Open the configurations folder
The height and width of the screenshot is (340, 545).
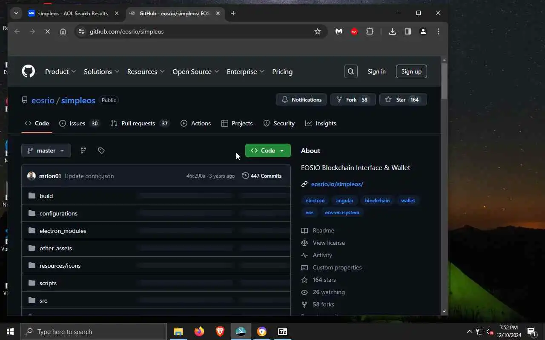pyautogui.click(x=58, y=213)
